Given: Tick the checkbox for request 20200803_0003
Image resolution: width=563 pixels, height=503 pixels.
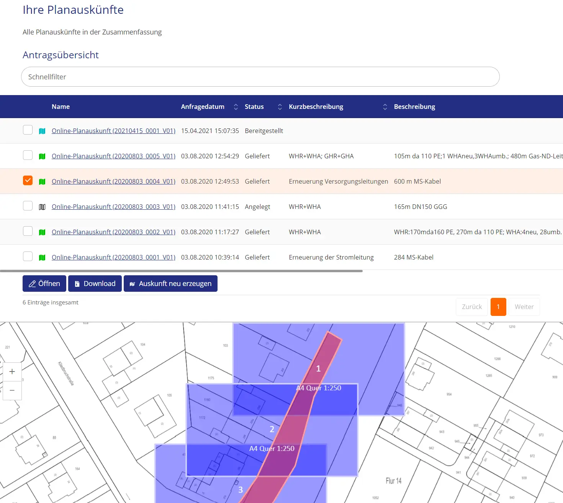Looking at the screenshot, I should [x=28, y=206].
